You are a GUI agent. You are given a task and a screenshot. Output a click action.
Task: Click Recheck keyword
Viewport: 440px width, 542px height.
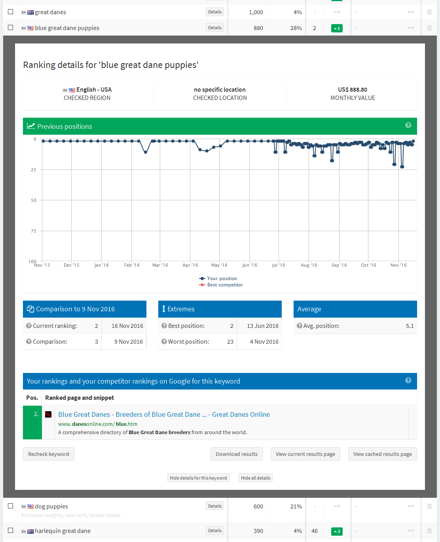click(x=48, y=454)
